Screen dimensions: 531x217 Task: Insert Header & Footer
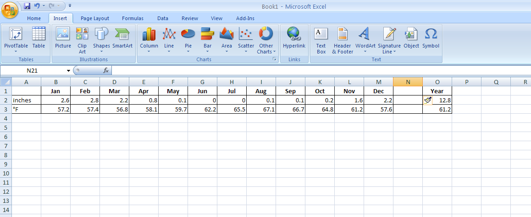click(343, 41)
